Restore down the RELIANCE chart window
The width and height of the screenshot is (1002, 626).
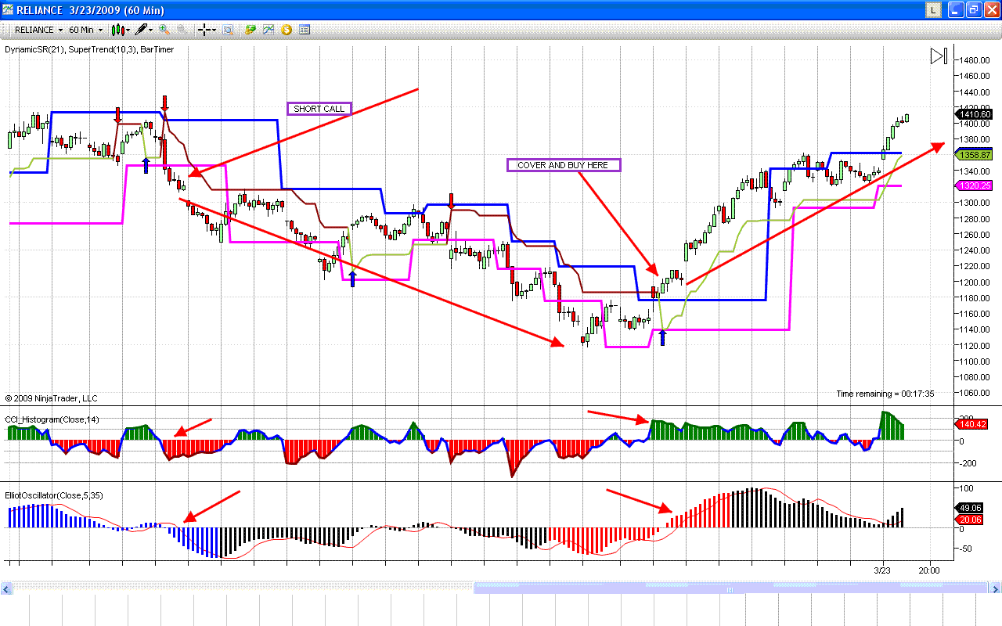[x=973, y=9]
